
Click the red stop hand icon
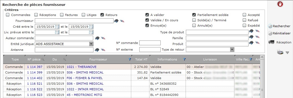pyautogui.click(x=280, y=4)
